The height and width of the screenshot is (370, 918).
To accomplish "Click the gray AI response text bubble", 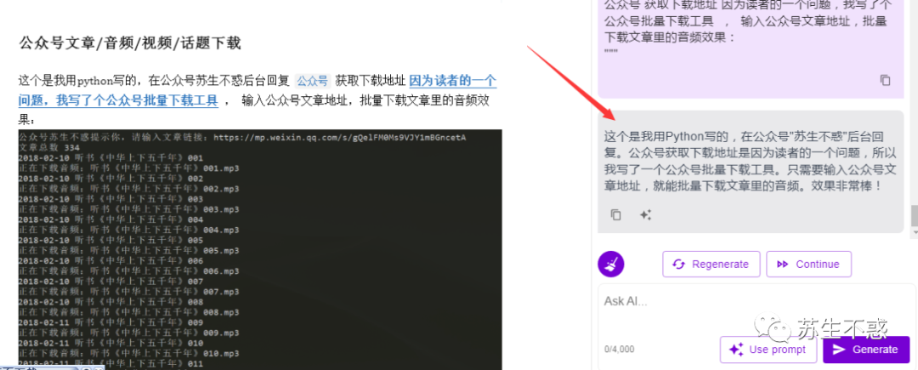I will click(751, 170).
